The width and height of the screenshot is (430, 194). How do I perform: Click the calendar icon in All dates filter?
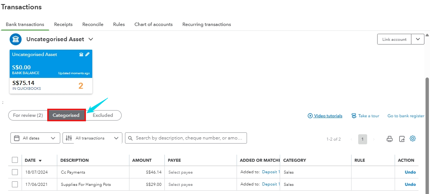[17, 138]
